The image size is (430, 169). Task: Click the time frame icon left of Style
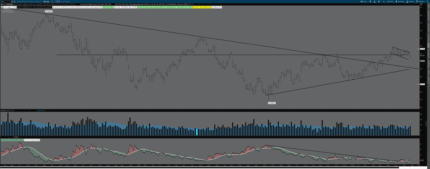click(x=384, y=1)
